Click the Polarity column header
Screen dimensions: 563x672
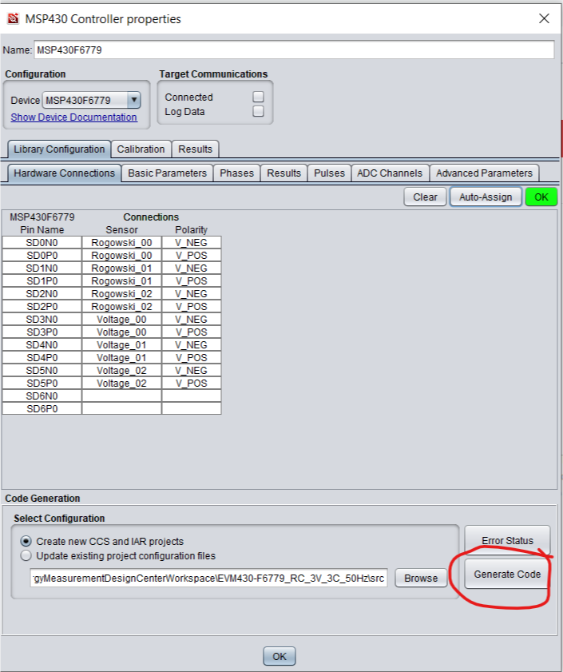click(191, 230)
